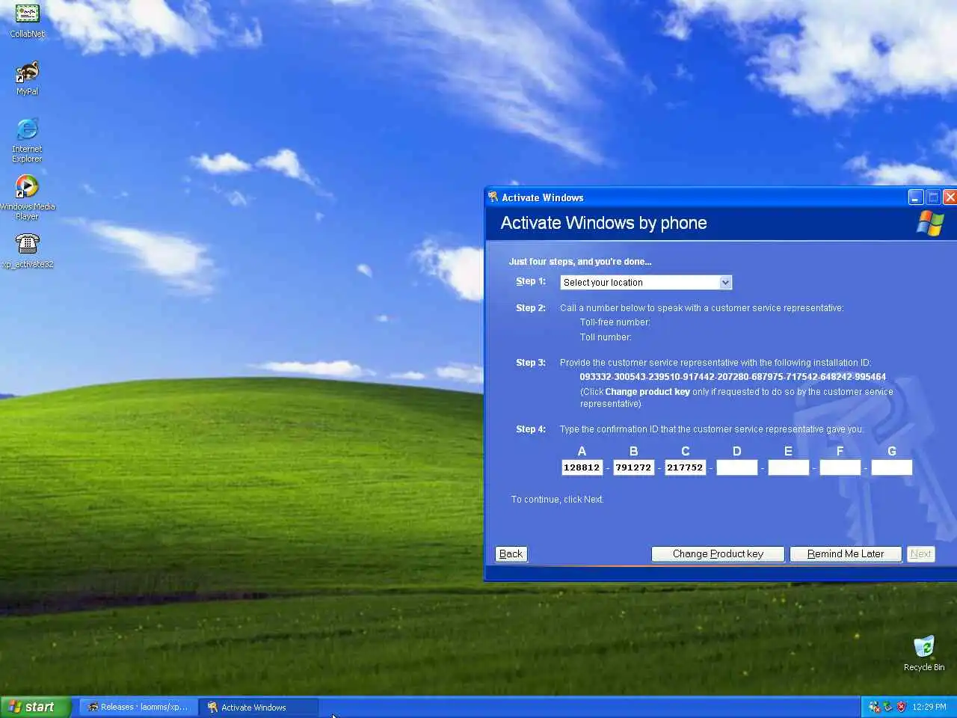This screenshot has width=957, height=718.
Task: Click the empty confirmation ID field D
Action: (736, 467)
